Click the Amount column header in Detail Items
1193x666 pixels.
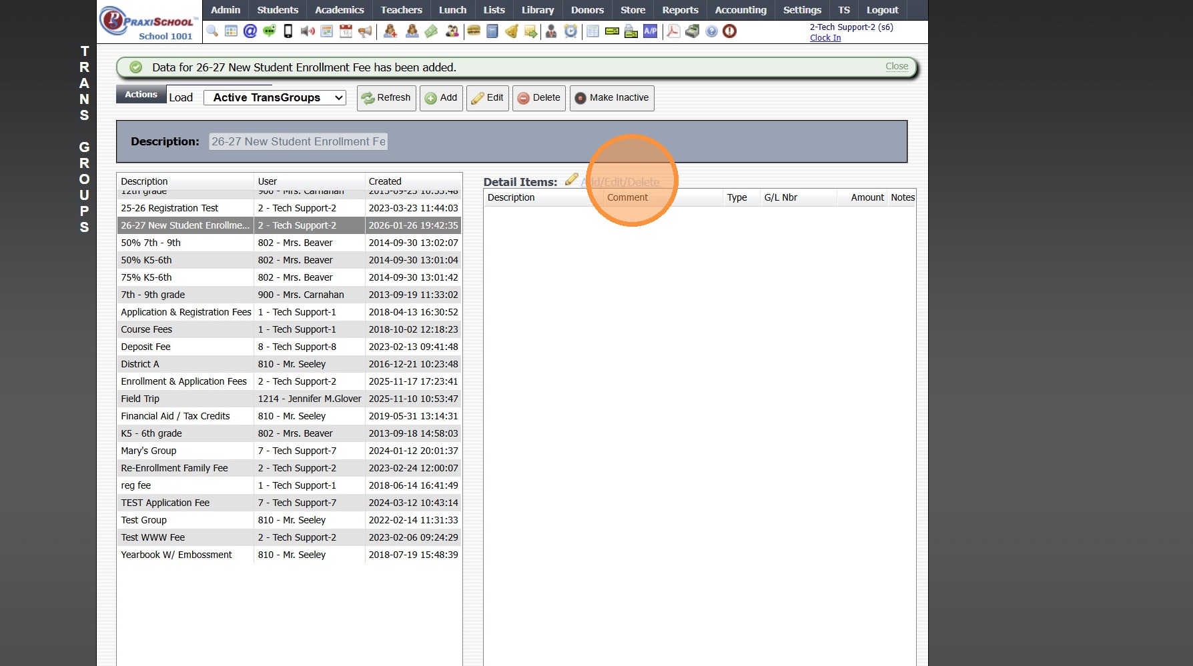pos(862,197)
